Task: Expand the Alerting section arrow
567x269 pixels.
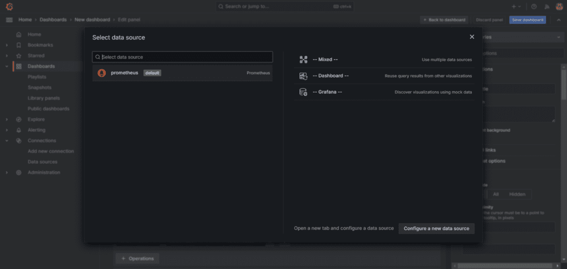Action: (x=7, y=130)
